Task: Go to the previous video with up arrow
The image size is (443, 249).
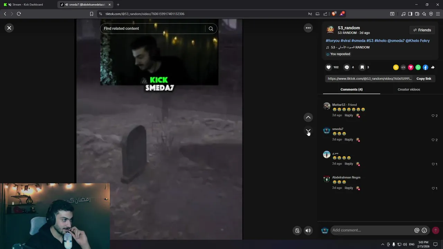Action: [308, 118]
